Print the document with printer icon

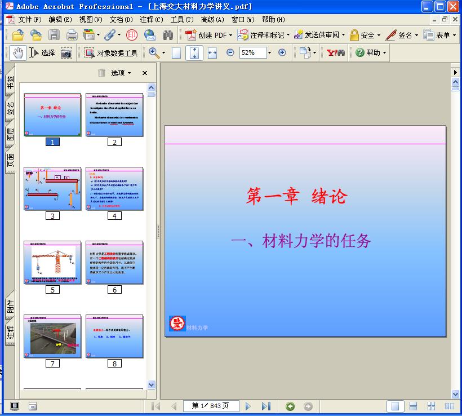point(72,35)
